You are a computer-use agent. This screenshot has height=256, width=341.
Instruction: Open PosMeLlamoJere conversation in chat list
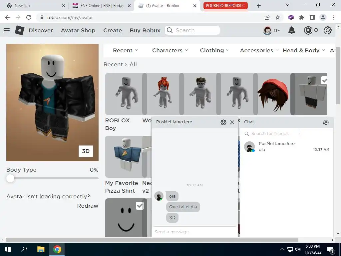click(287, 147)
